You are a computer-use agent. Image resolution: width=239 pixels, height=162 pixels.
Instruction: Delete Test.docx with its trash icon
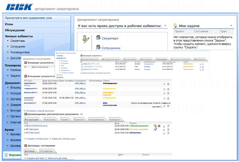coord(168,129)
